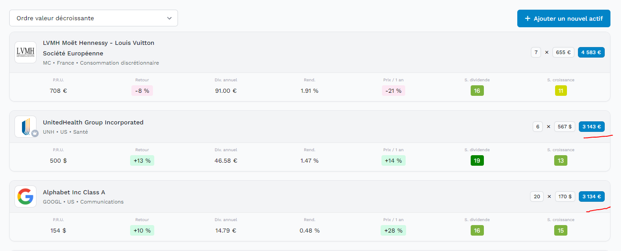621x251 pixels.
Task: Click Alphabet total value 3 134 € badge
Action: pos(592,196)
